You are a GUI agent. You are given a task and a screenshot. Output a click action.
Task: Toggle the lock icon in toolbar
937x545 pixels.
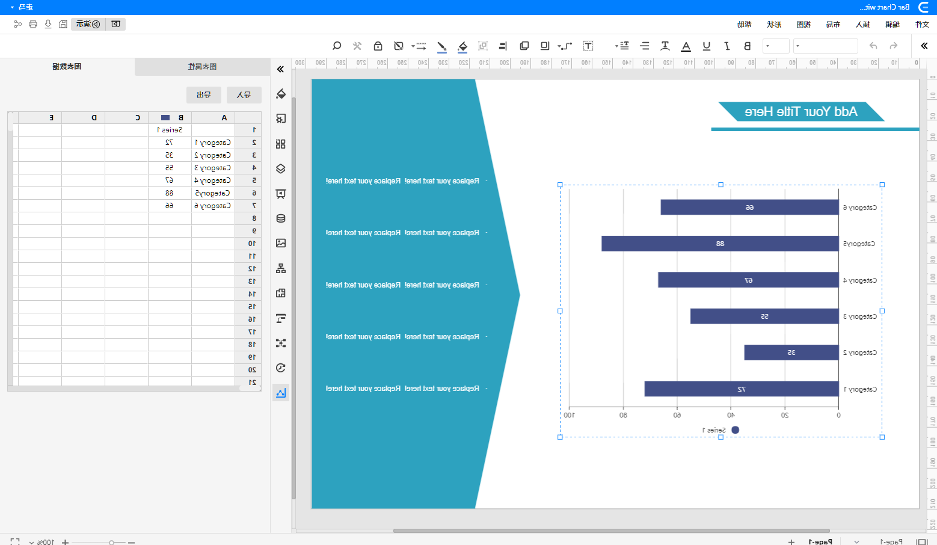click(x=378, y=46)
